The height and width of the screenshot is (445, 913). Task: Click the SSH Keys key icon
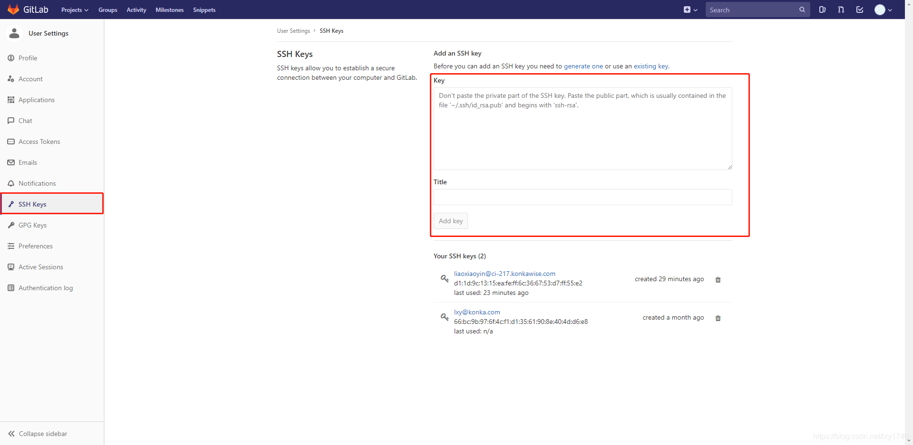coord(11,204)
